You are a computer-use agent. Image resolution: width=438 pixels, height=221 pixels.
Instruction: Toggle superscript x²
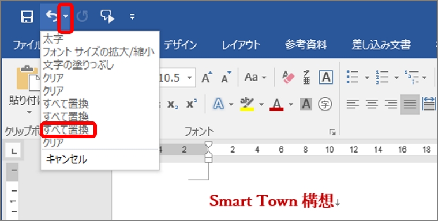tap(192, 104)
